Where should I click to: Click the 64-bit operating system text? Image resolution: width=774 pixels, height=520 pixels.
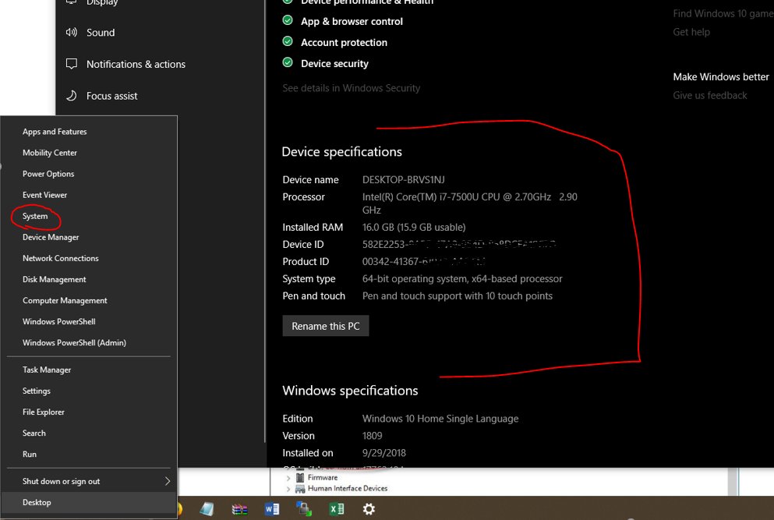[x=462, y=278]
